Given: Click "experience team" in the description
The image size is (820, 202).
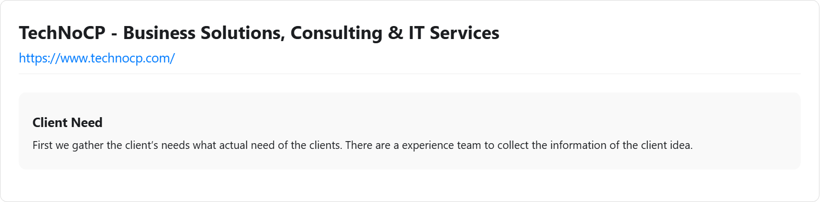Looking at the screenshot, I should point(441,145).
